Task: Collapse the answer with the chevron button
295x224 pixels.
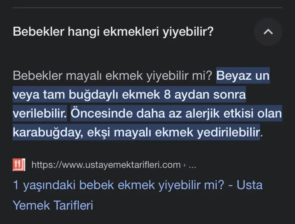Action: (268, 32)
